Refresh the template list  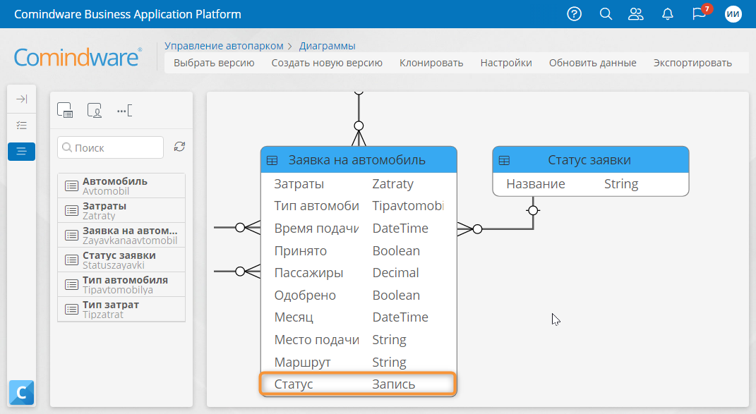pos(179,147)
